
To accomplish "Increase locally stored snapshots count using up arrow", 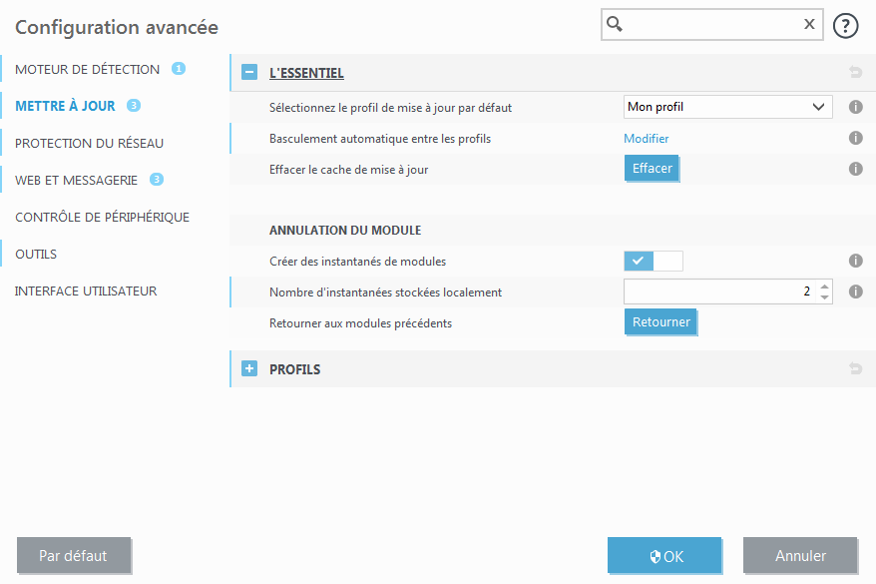I will point(824,287).
